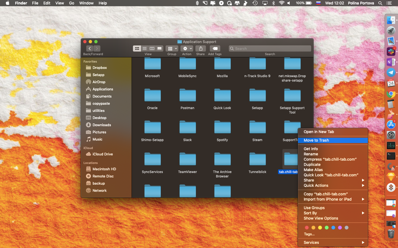This screenshot has width=398, height=248.
Task: Expand the Quick Actions submenu
Action: click(x=333, y=185)
